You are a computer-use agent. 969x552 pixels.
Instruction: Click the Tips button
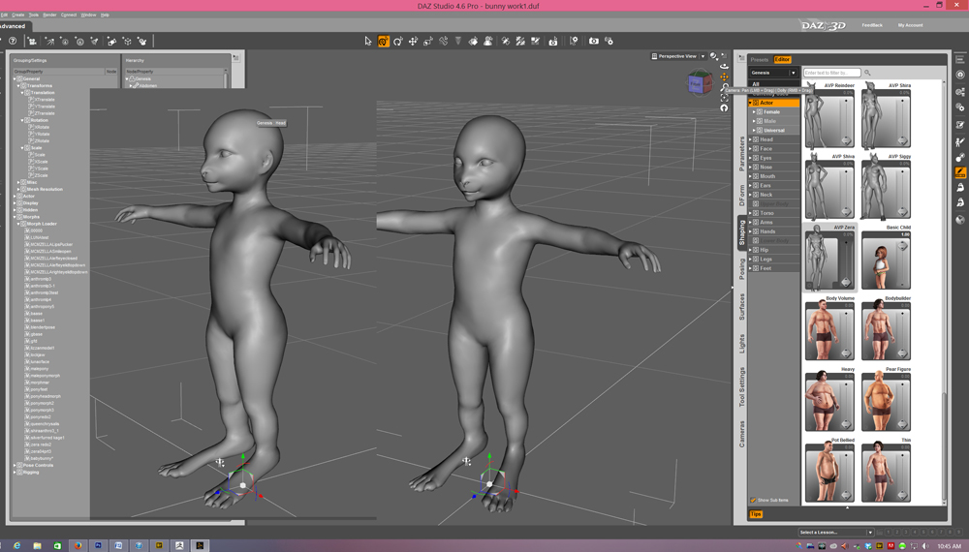click(756, 514)
